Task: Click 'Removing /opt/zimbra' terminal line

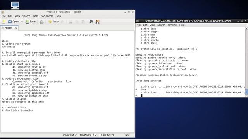Action: (x=149, y=55)
